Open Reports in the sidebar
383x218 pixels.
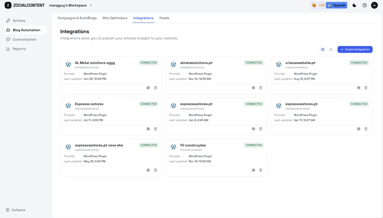(25, 49)
